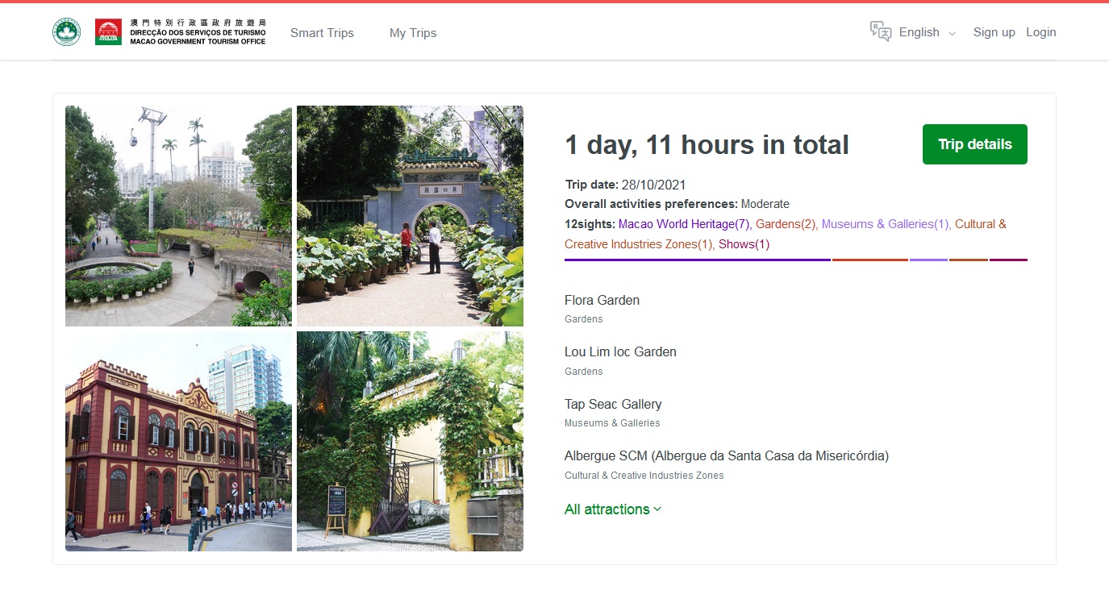Expand the English language dropdown
This screenshot has height=607, width=1109.
pos(927,32)
